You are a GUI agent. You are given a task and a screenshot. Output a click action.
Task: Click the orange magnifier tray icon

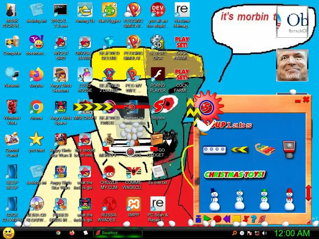point(235,233)
